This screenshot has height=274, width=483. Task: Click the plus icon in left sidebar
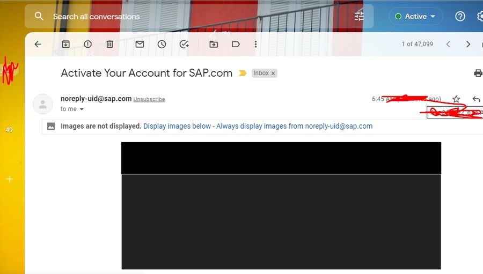[x=10, y=179]
